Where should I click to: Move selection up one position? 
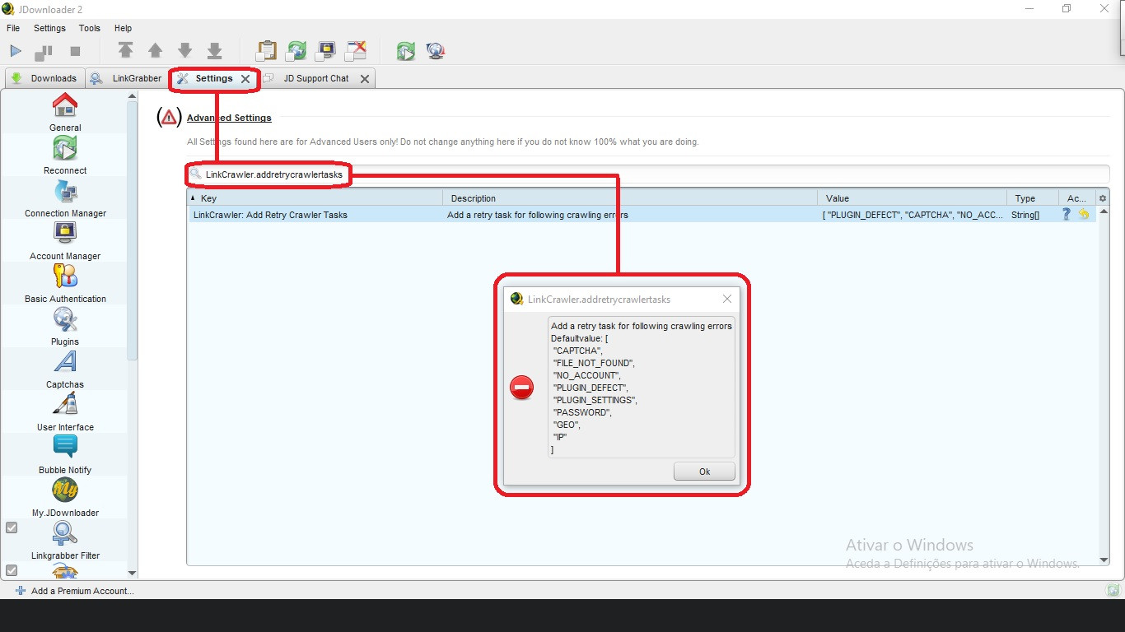(155, 50)
